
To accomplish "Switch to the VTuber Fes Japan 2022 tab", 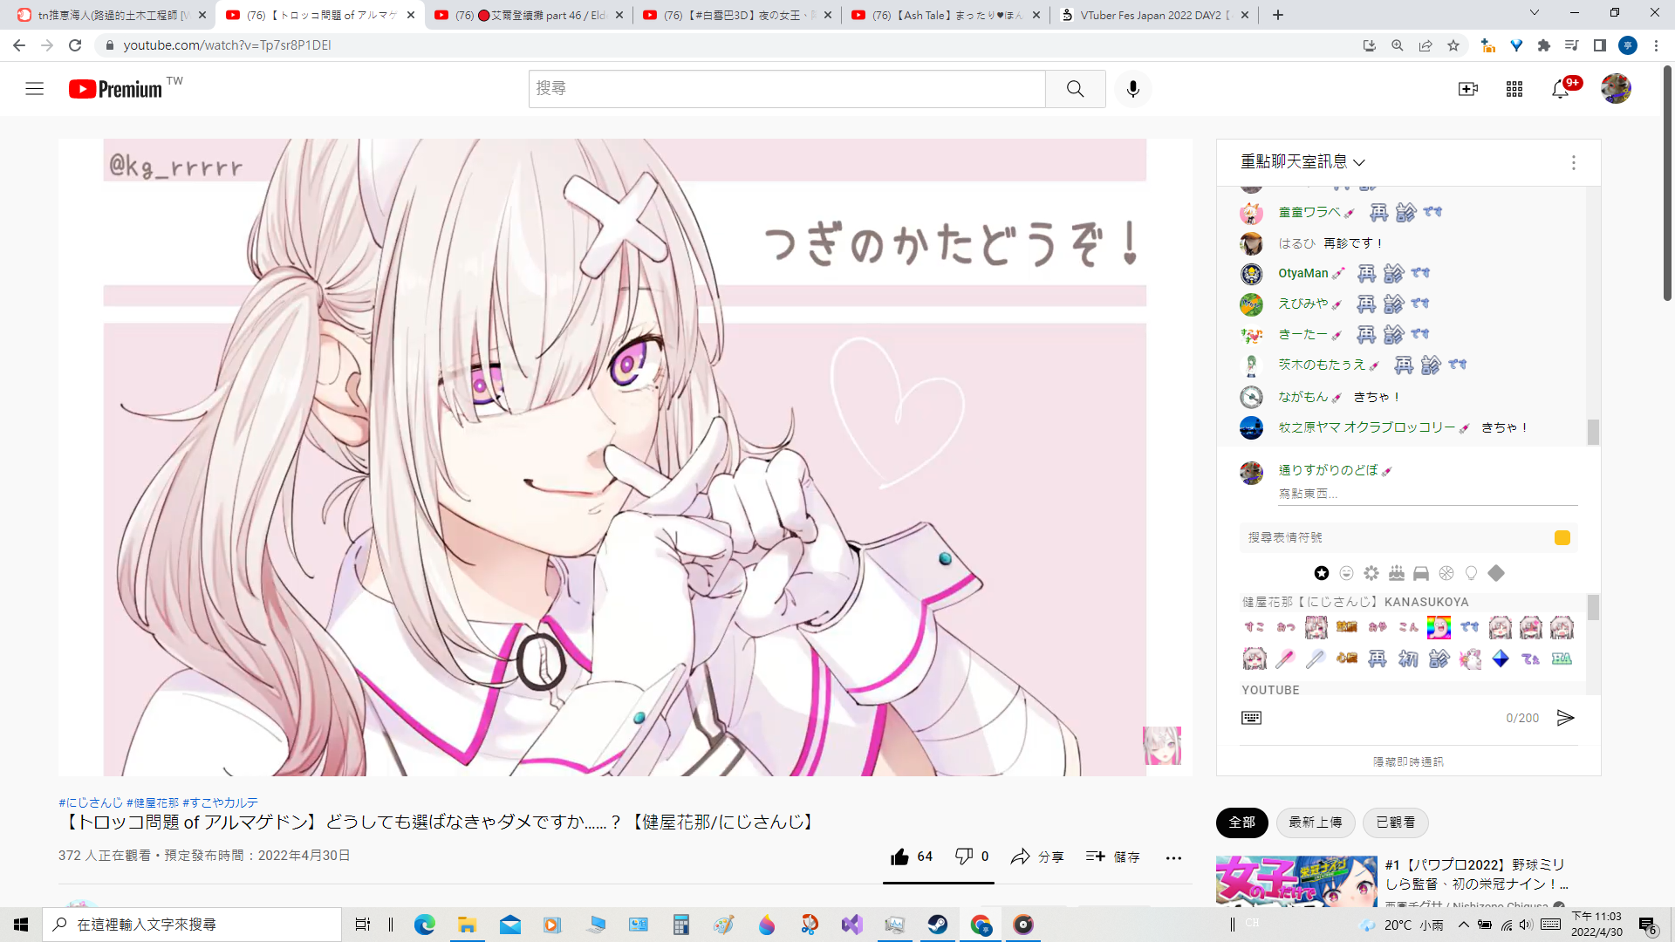I will click(1154, 15).
